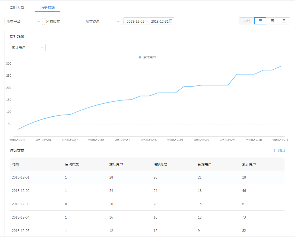Click the 2018-12-04 table row date
295x237 pixels.
[x=21, y=217]
